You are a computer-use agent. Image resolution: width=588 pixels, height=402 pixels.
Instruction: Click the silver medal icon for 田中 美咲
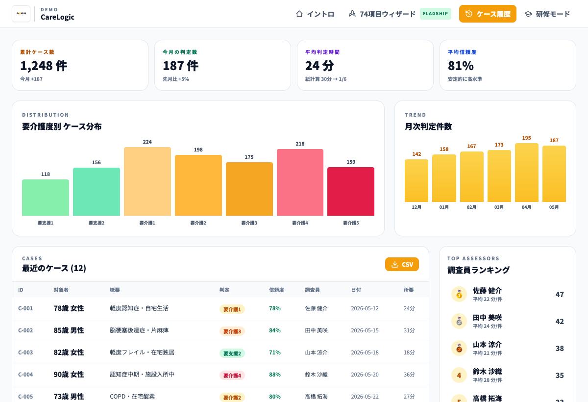tap(459, 321)
